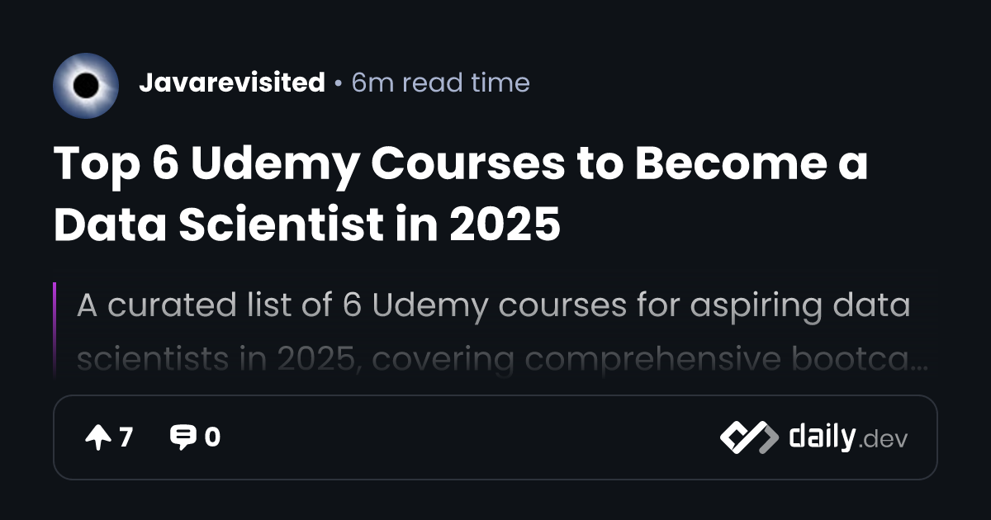Click the upvote arrow icon
The image size is (991, 520).
tap(97, 437)
